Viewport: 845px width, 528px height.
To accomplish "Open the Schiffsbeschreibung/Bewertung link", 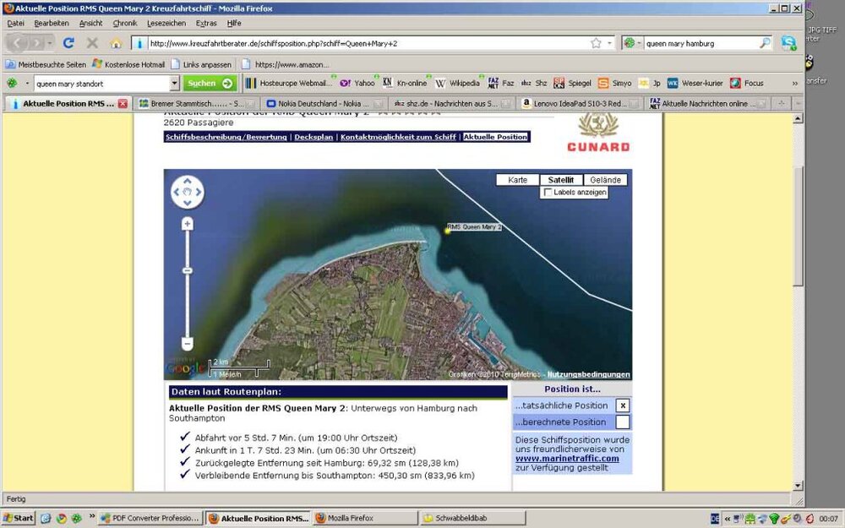I will (x=226, y=137).
